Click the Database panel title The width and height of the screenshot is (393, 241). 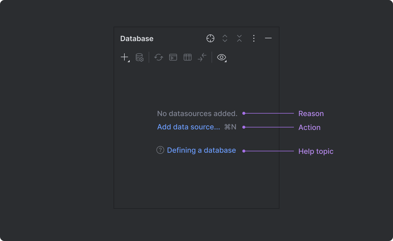137,39
